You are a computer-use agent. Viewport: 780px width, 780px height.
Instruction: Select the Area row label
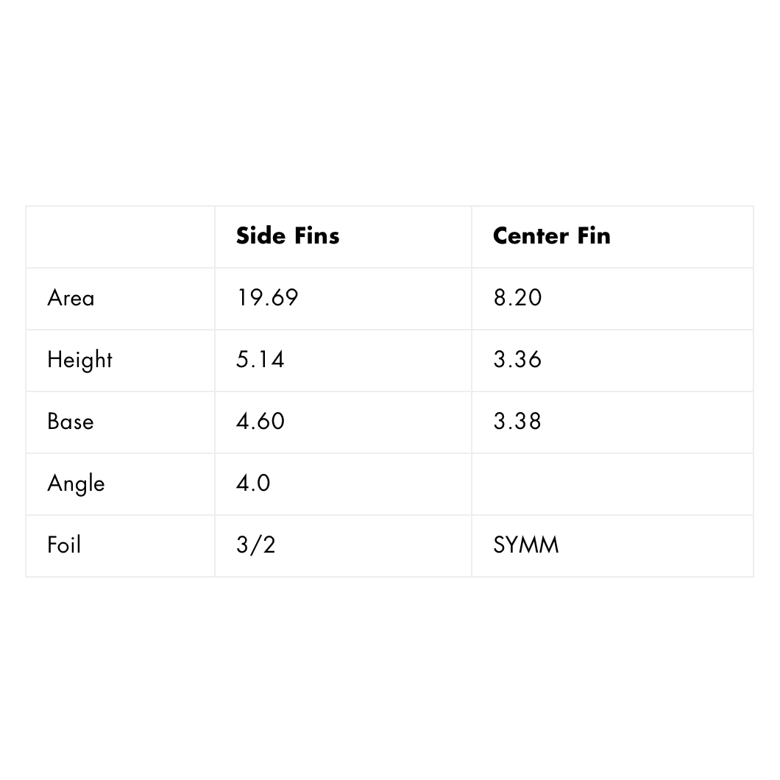(71, 298)
